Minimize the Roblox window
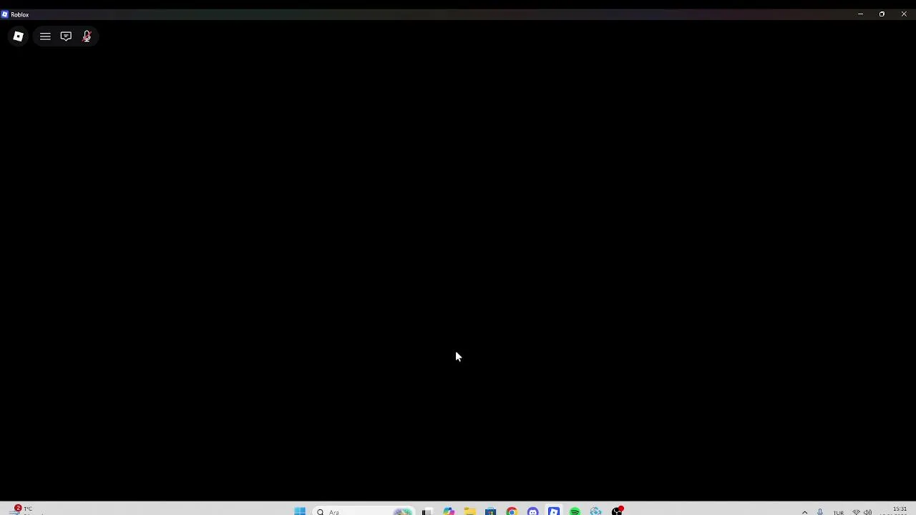The height and width of the screenshot is (515, 916). [860, 14]
